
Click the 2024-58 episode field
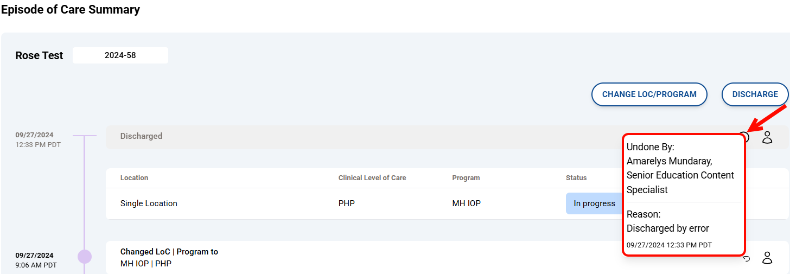(120, 55)
